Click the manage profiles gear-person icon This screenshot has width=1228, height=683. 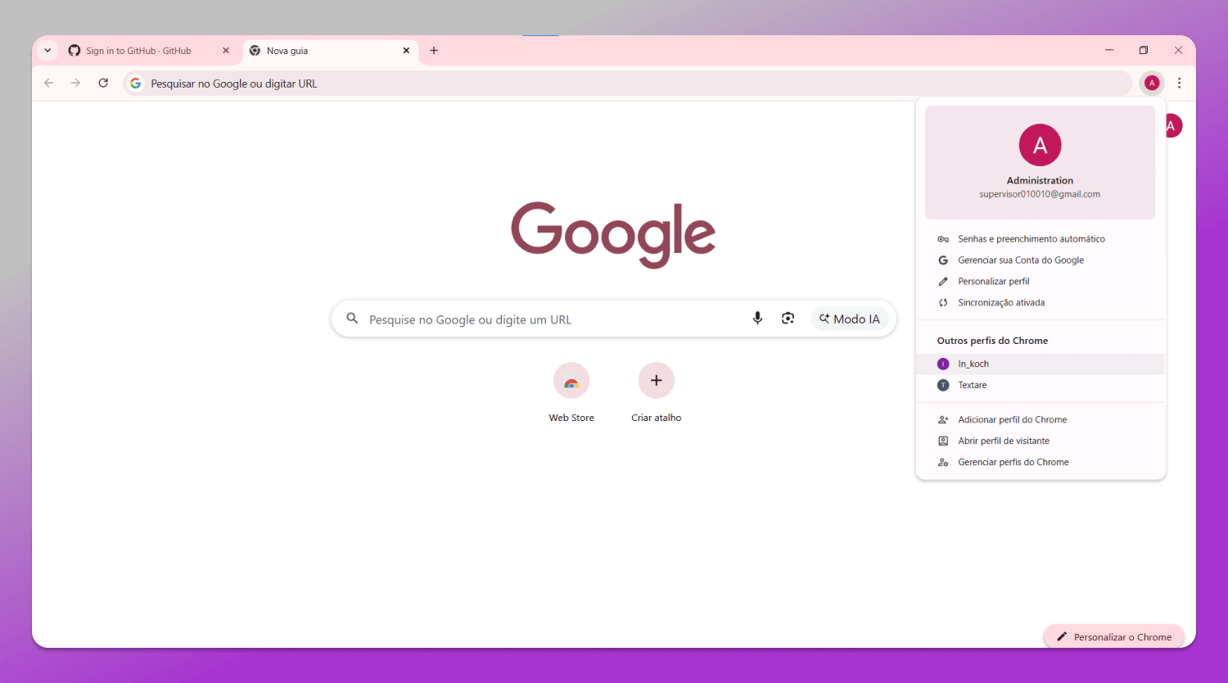(943, 463)
